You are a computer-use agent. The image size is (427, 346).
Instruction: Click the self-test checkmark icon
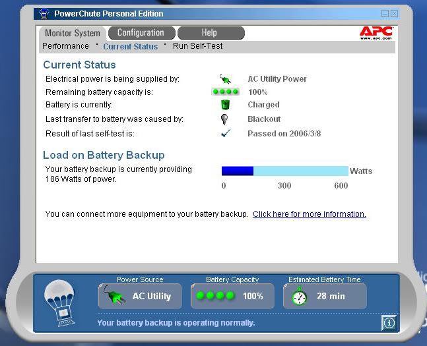(x=226, y=133)
